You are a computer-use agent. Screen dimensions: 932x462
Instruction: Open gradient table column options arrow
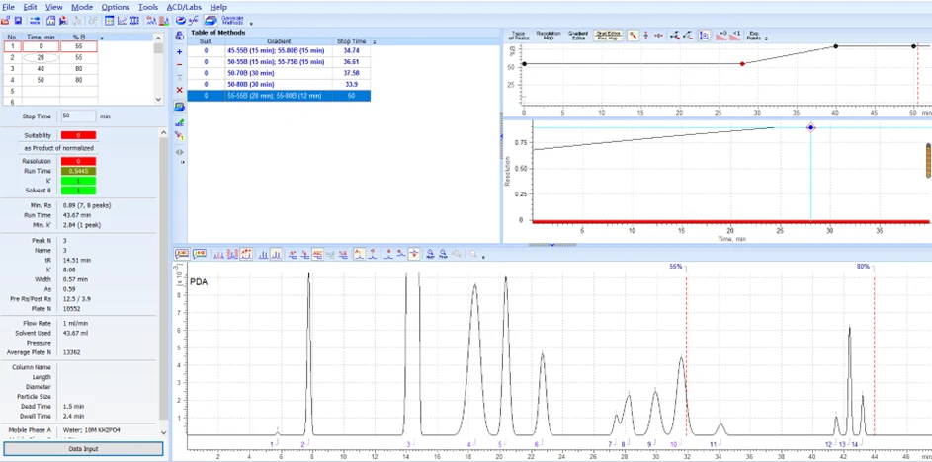(102, 38)
